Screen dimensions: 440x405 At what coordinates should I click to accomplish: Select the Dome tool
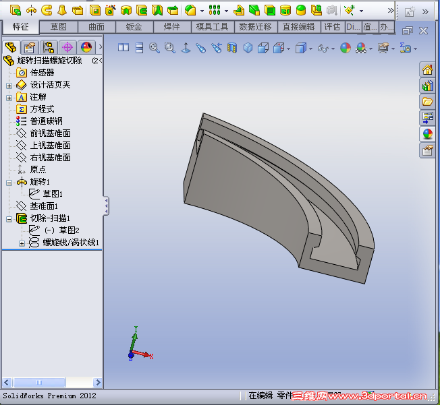pos(301,10)
